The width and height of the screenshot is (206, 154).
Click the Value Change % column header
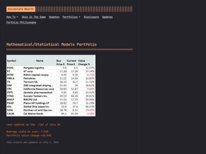(84, 62)
